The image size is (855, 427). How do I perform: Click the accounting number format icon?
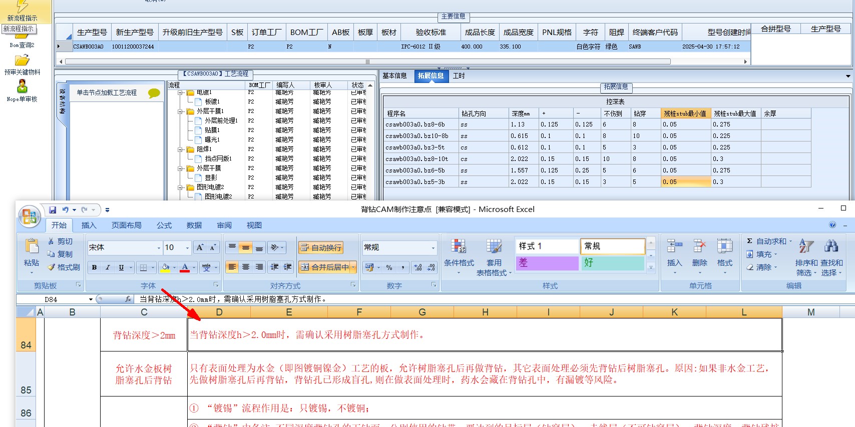coord(369,267)
